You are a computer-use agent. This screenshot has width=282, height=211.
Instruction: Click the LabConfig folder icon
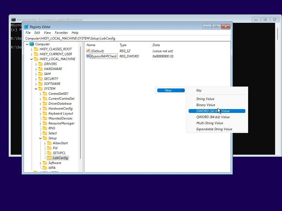tap(49, 158)
